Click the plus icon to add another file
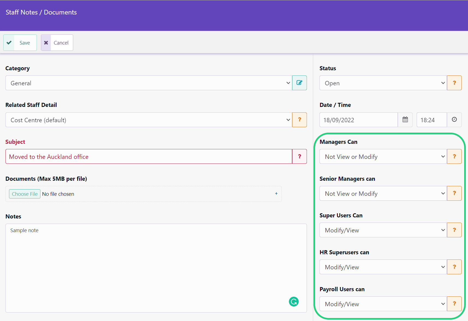468x321 pixels. click(x=276, y=193)
